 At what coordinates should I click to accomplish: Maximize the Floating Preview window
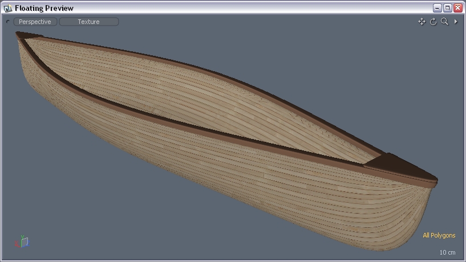(448, 8)
